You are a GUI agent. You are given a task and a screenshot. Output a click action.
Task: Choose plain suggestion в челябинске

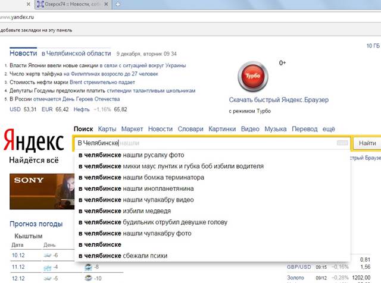tap(212, 244)
